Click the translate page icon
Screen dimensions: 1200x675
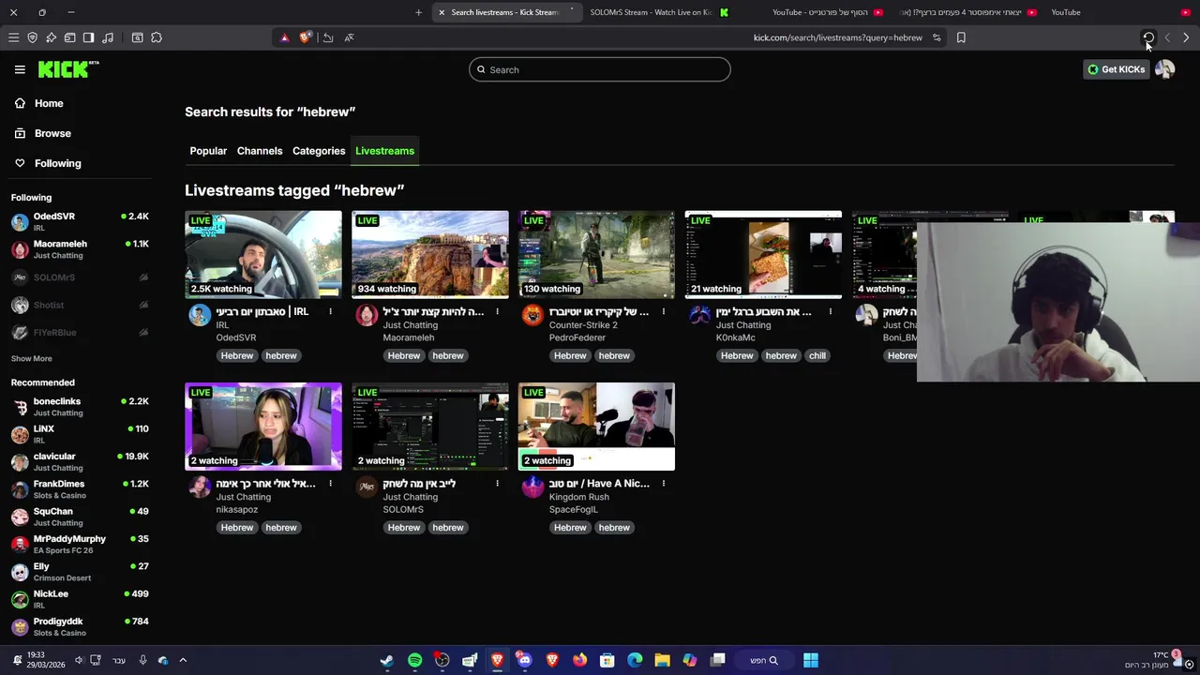click(349, 37)
